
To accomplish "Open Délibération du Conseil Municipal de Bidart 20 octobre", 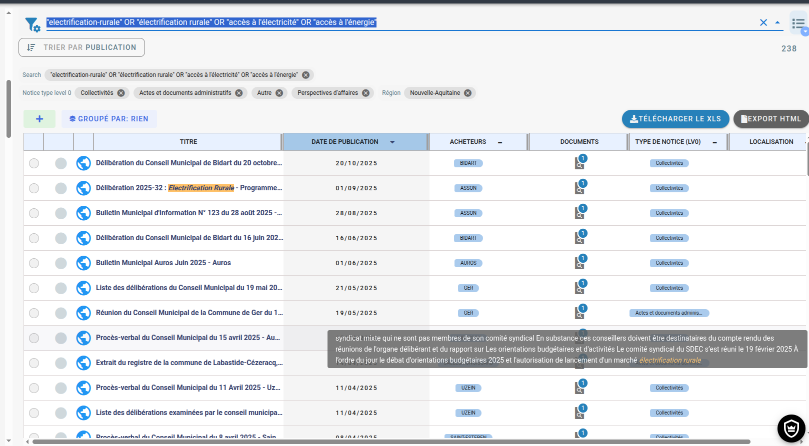I will click(x=189, y=163).
